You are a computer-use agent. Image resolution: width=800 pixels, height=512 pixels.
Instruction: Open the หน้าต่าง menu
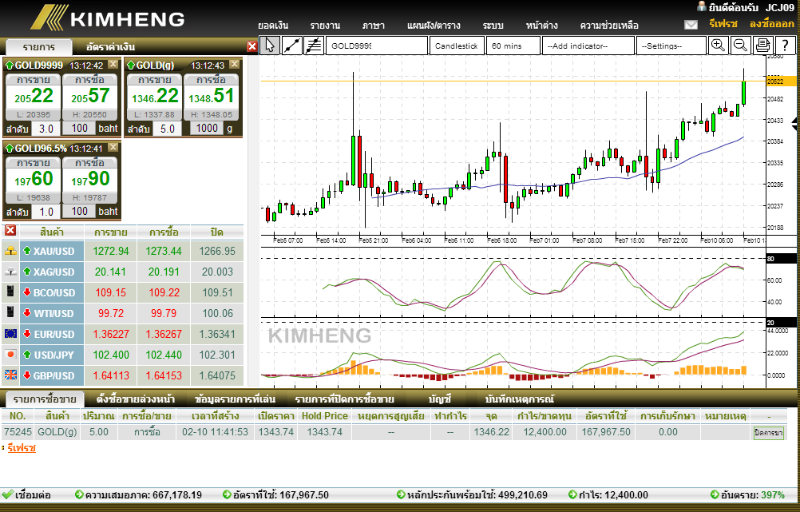click(542, 25)
